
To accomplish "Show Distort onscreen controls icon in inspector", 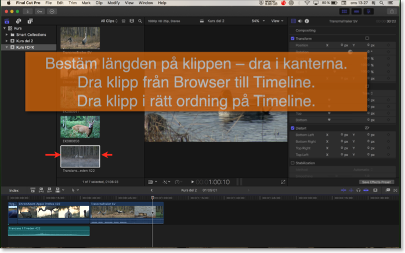I will pos(367,128).
